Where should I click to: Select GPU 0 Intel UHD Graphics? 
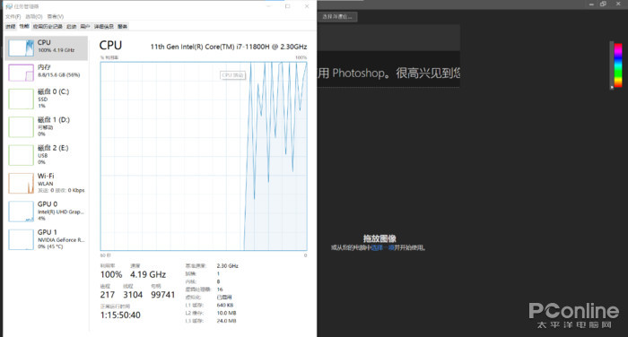coord(46,211)
